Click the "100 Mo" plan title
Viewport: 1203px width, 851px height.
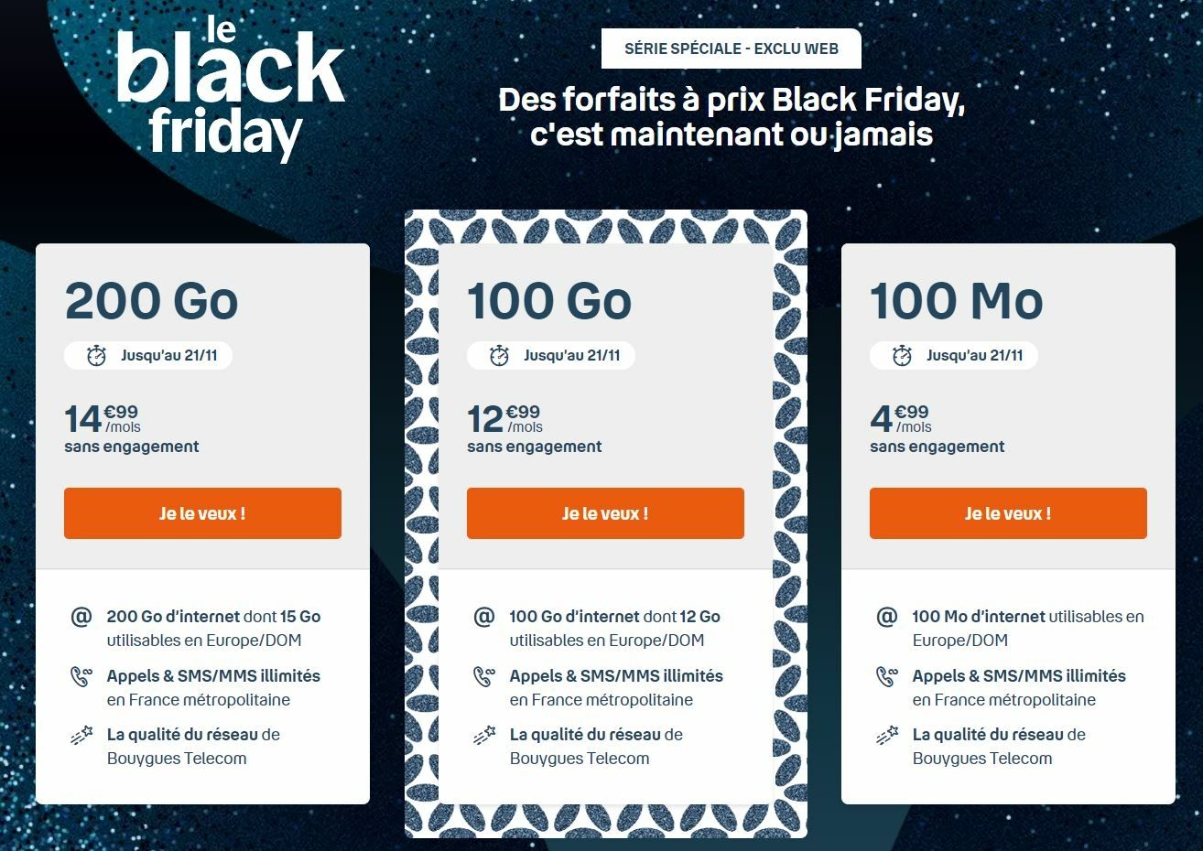pyautogui.click(x=956, y=300)
